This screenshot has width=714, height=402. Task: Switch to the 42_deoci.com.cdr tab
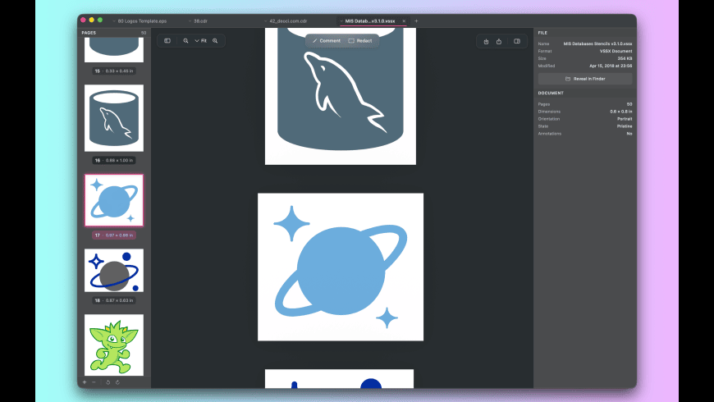click(x=288, y=21)
